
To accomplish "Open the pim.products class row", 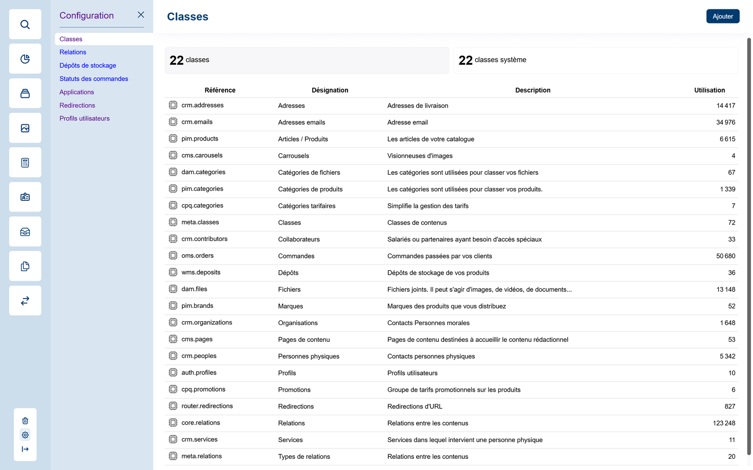I will [200, 139].
